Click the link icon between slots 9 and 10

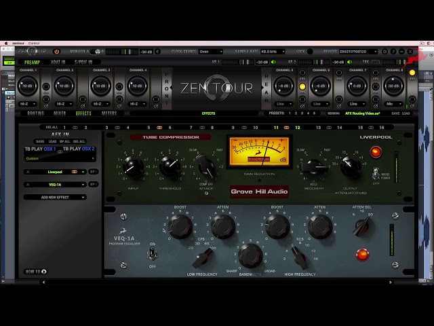244,128
